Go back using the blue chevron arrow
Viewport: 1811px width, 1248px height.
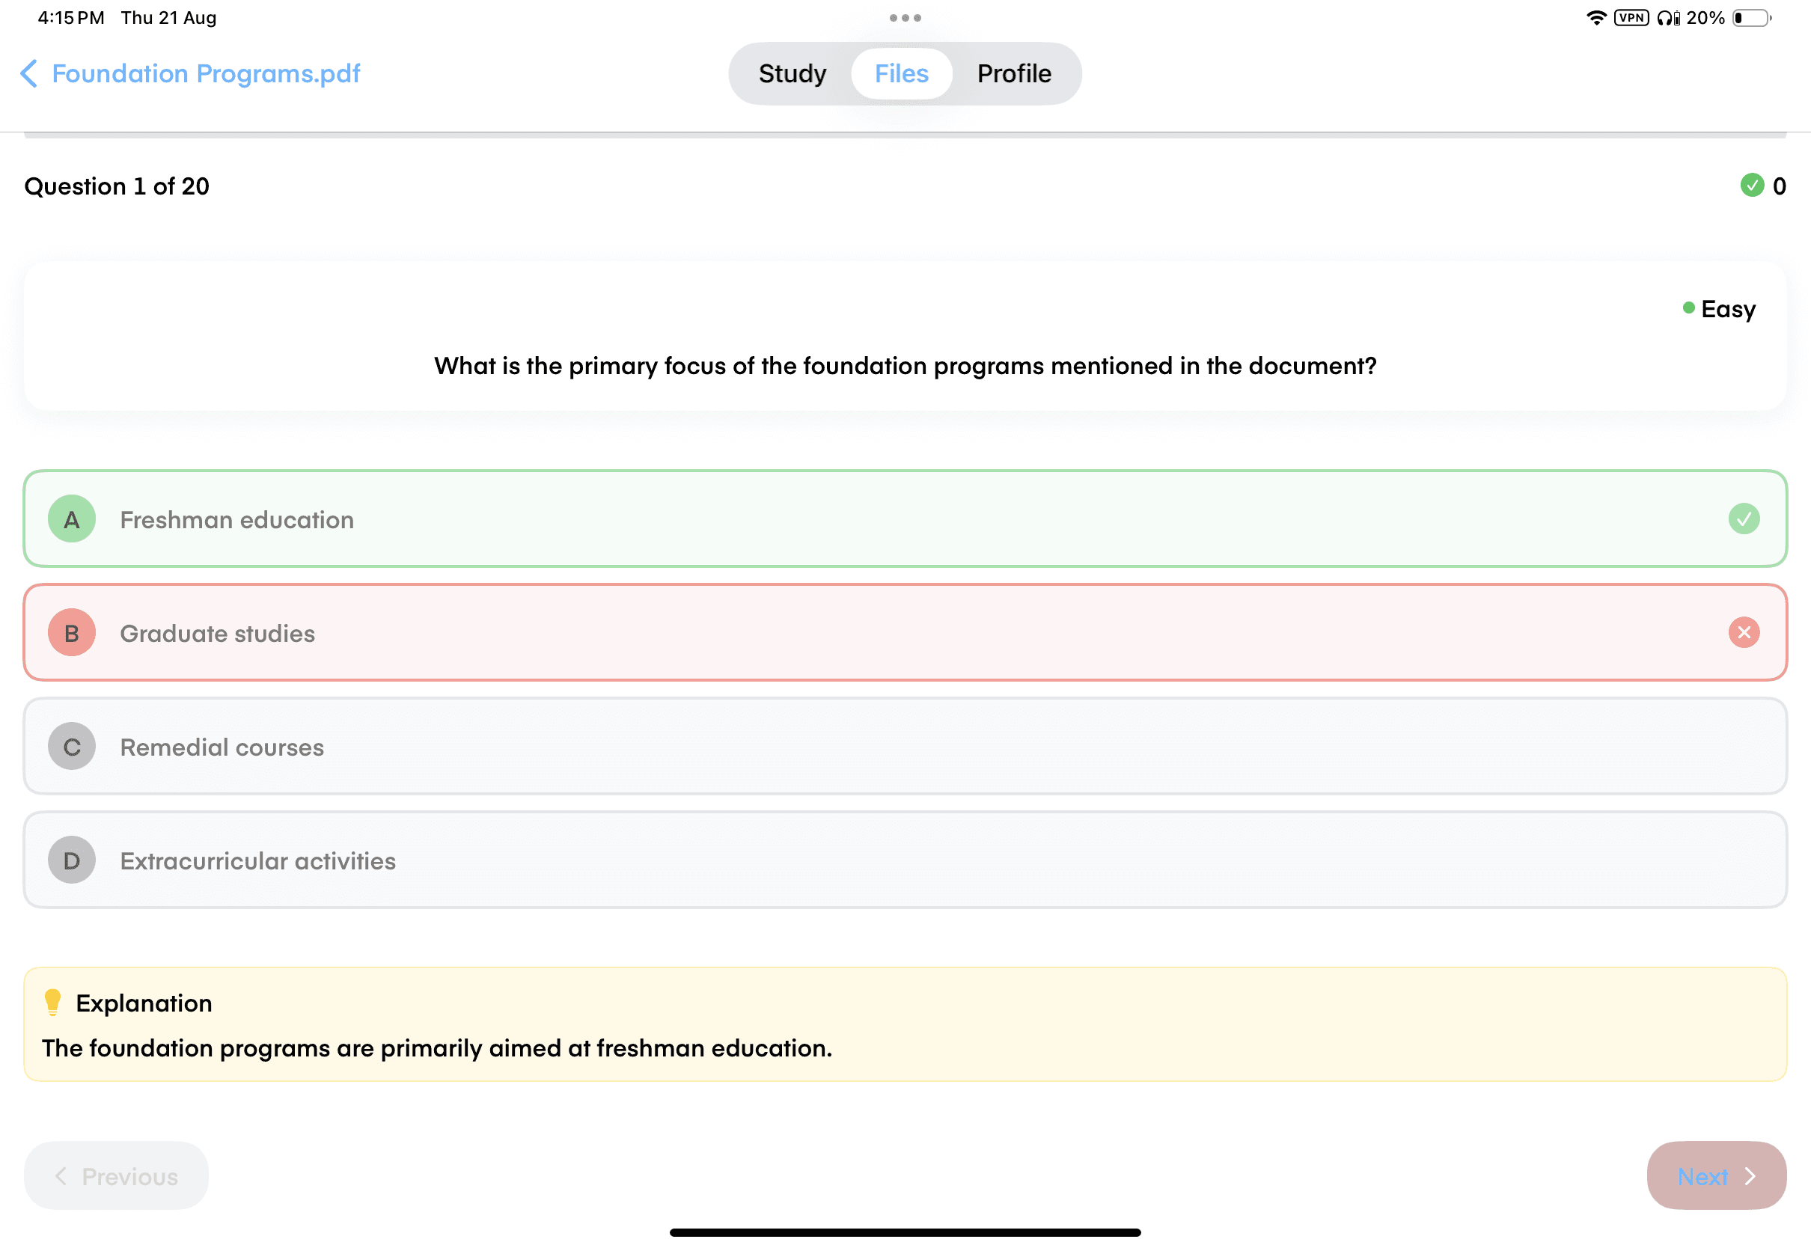pos(29,73)
